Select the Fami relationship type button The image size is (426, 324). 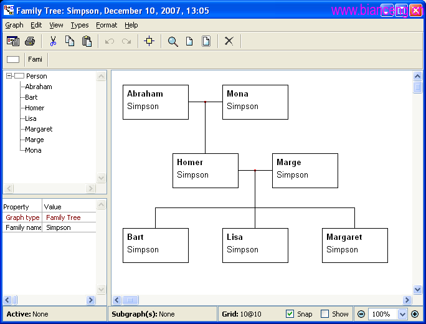pos(35,59)
